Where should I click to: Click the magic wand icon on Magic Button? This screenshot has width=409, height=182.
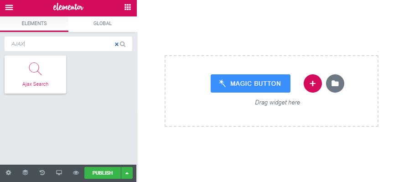[222, 83]
